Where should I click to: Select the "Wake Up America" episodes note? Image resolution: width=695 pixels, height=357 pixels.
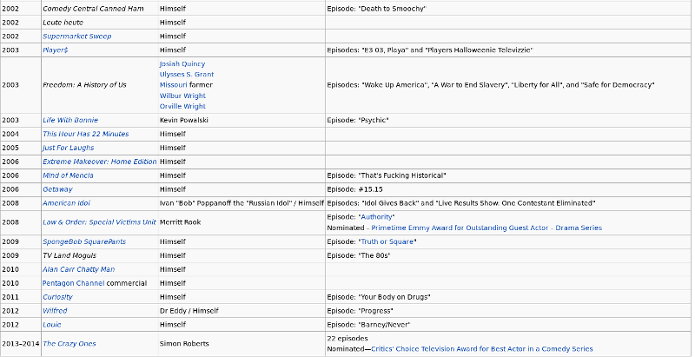(491, 84)
